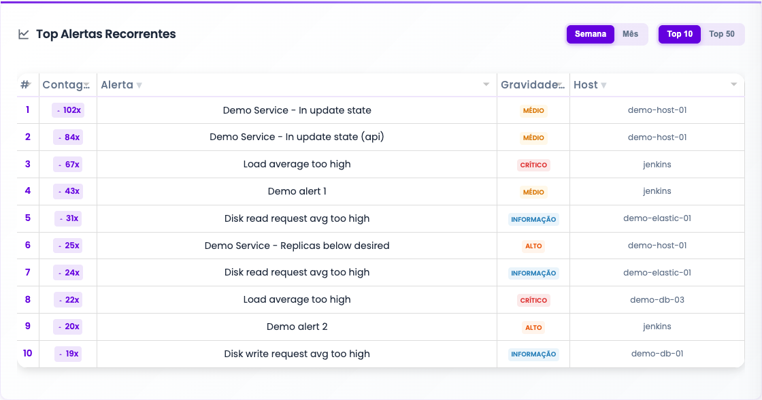Switch to the Mês period tab

tap(630, 34)
